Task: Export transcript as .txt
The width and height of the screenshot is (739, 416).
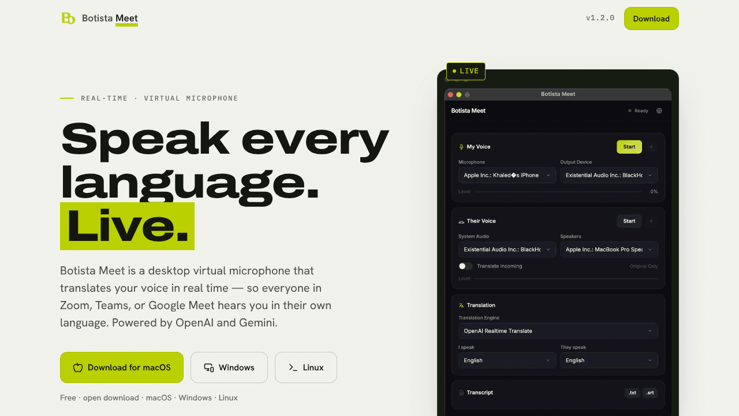Action: tap(633, 393)
